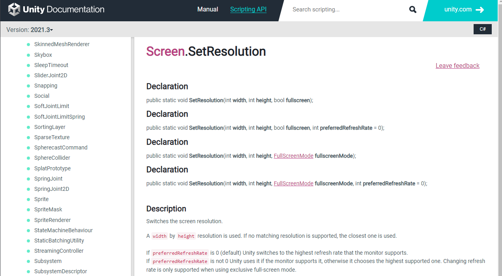Click the Unity cube logo icon

pos(14,9)
